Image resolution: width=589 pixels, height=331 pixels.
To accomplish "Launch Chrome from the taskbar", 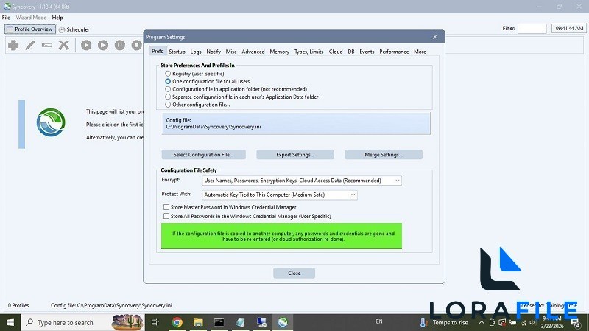I will coord(177,322).
